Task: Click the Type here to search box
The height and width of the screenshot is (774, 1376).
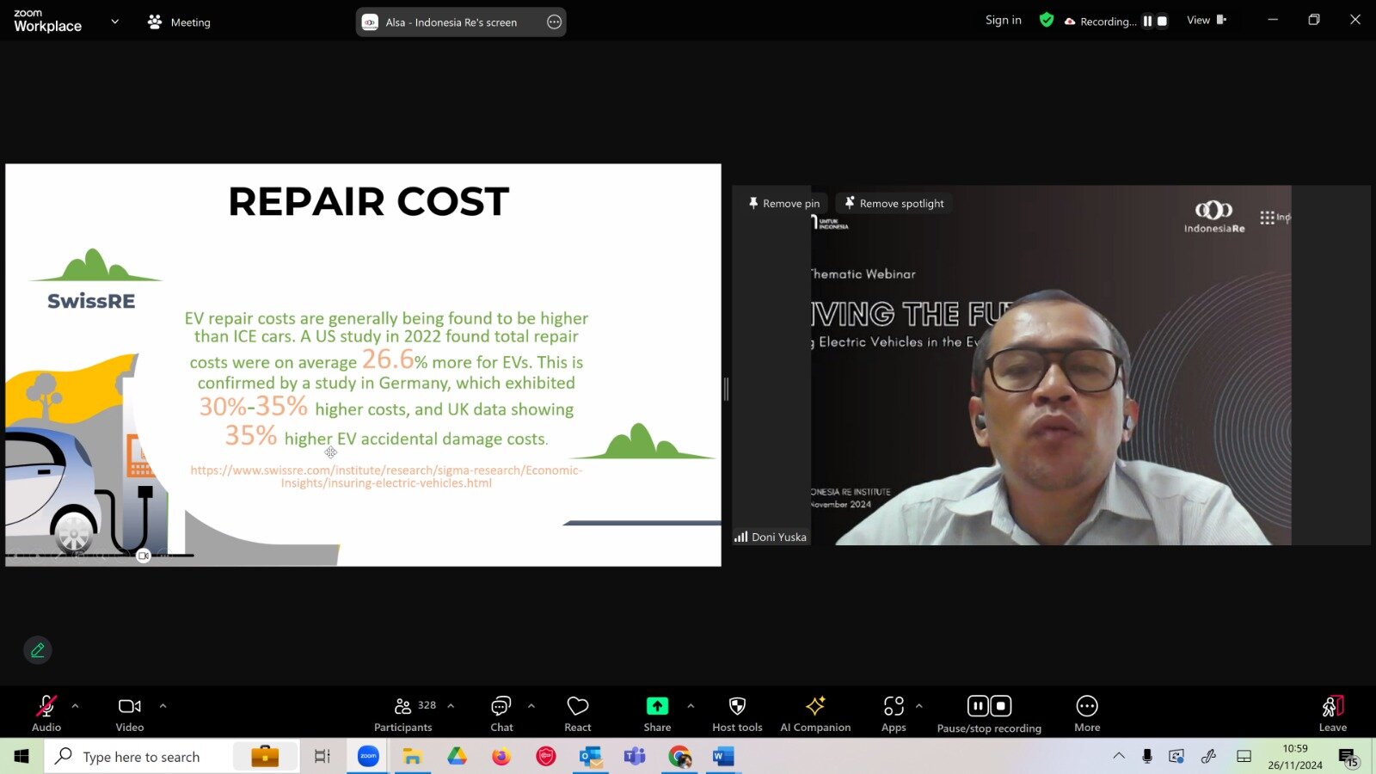Action: click(x=172, y=757)
